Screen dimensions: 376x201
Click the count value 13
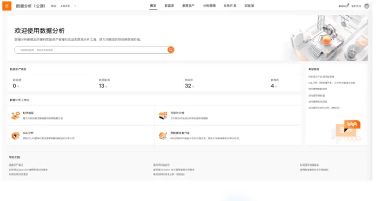[102, 86]
